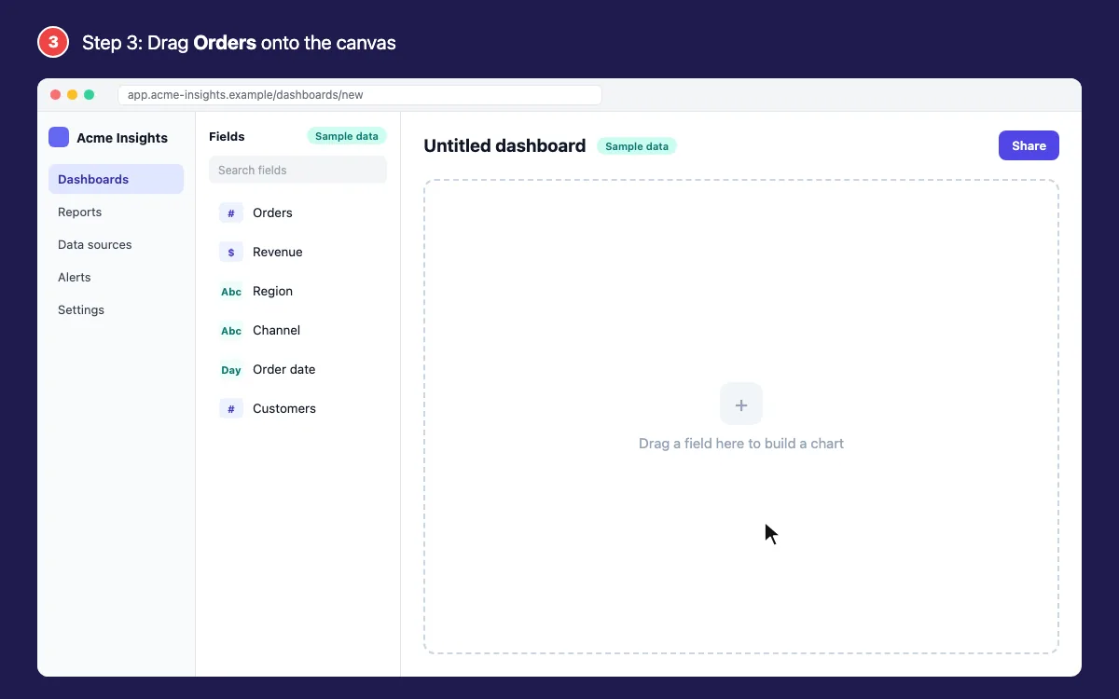Click the green maximize window dot
Screen dimensions: 1119x699
(90, 95)
